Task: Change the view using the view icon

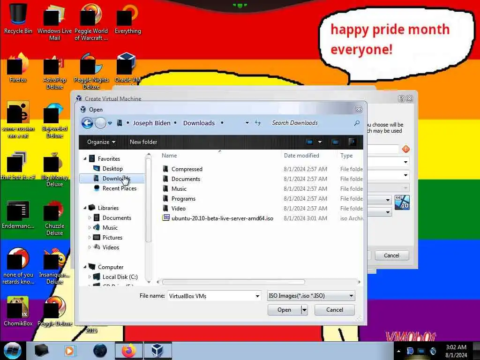Action: pyautogui.click(x=309, y=142)
